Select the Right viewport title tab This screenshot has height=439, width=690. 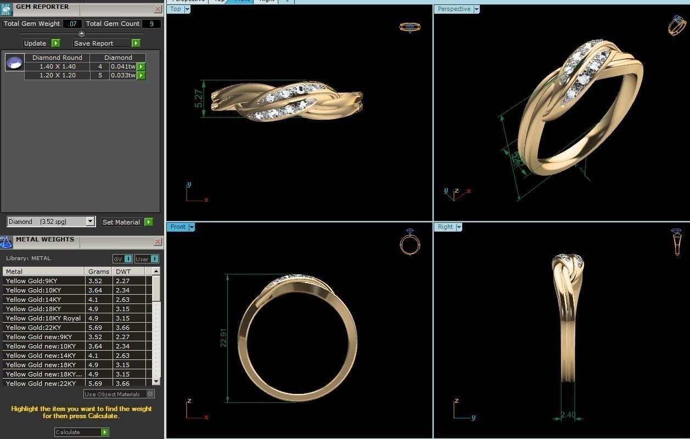445,227
